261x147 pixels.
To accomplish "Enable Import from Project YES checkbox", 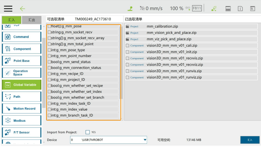I will click(x=88, y=132).
